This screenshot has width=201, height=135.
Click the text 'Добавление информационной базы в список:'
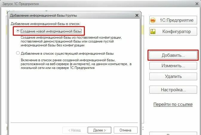[x=46, y=24]
